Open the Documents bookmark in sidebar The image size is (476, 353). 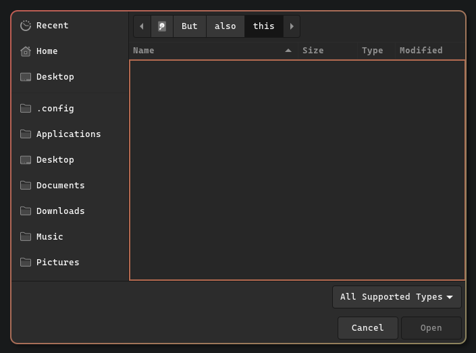coord(60,186)
